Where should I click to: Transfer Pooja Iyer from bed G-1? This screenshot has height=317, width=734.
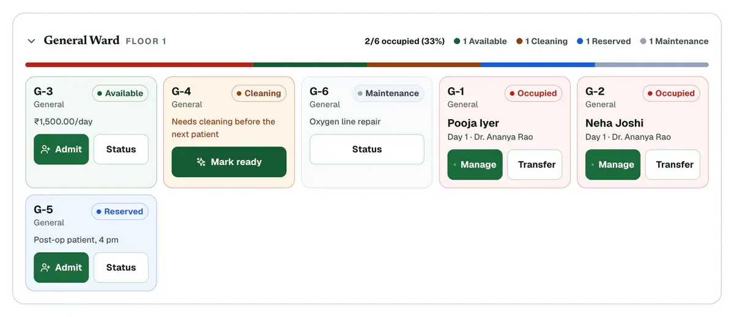[x=535, y=164]
